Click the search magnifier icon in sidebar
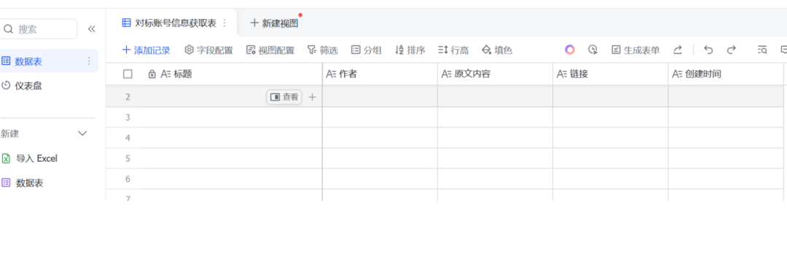This screenshot has height=277, width=787. pos(8,29)
